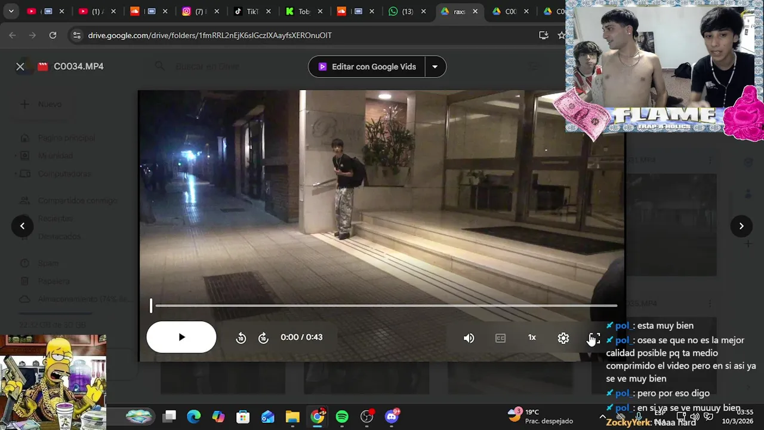Open the 1x playback speed menu

click(532, 337)
